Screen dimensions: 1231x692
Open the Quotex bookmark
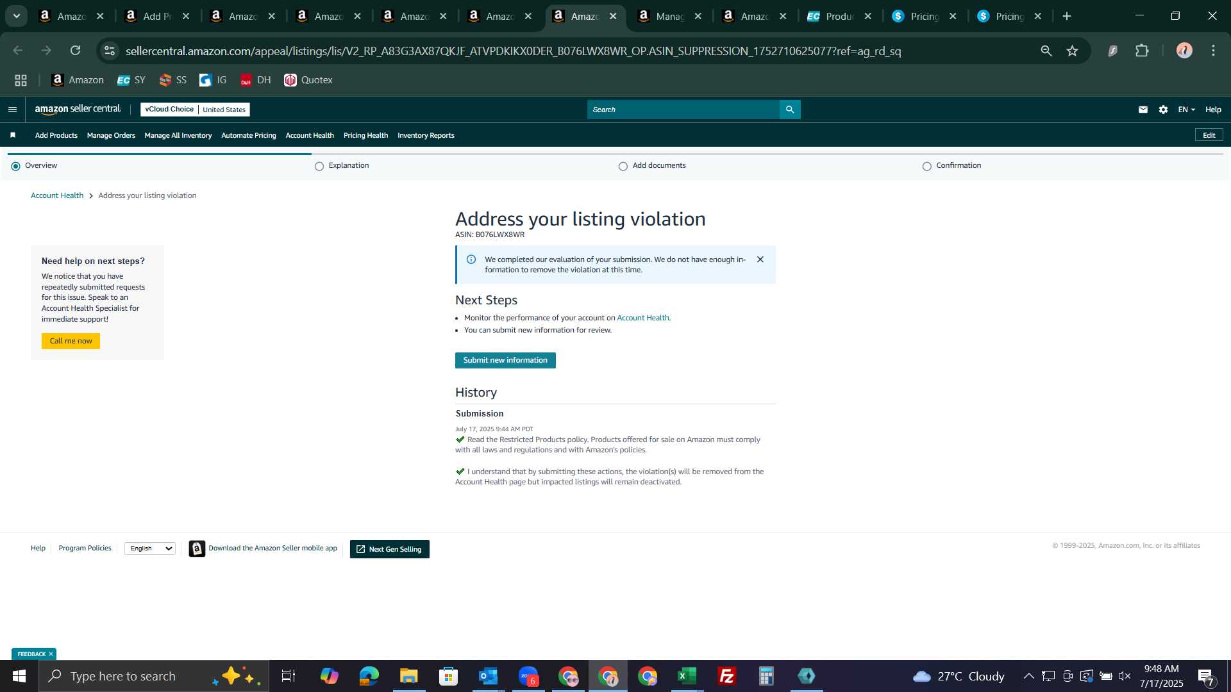(308, 80)
